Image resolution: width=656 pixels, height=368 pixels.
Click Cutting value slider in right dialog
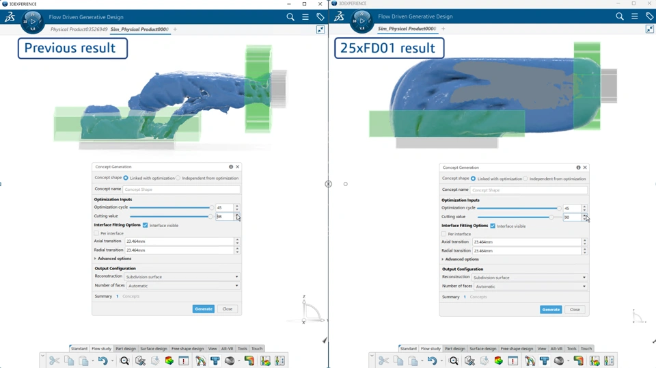(x=519, y=218)
